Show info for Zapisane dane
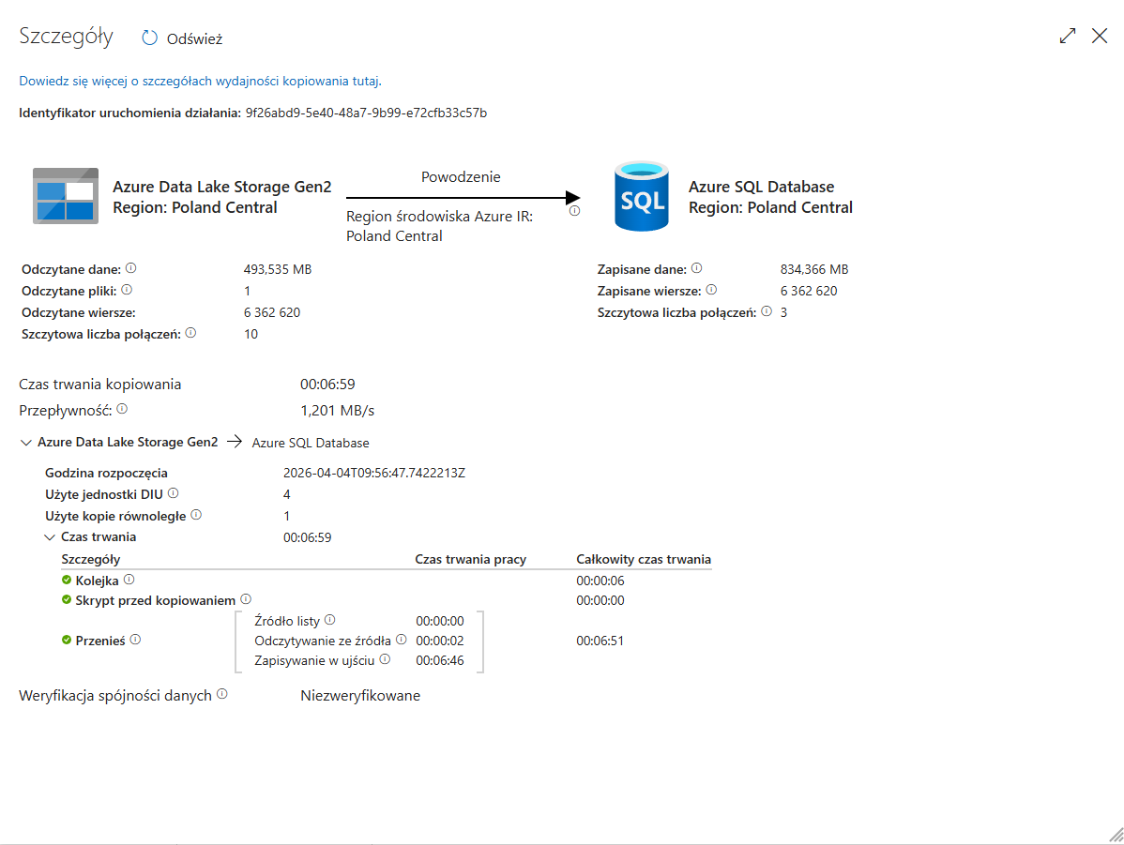The image size is (1124, 845). tap(697, 268)
